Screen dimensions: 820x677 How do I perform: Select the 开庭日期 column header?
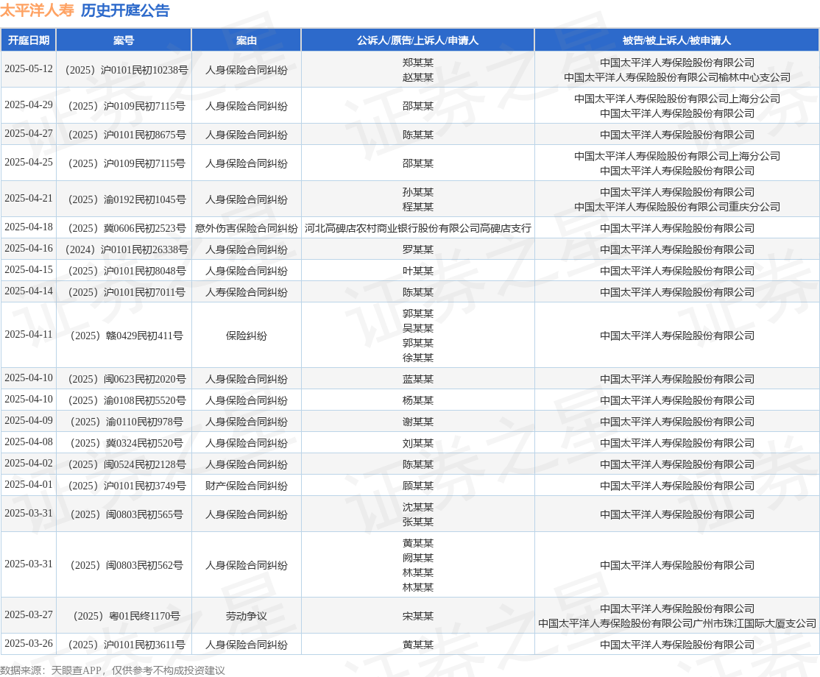tap(28, 40)
